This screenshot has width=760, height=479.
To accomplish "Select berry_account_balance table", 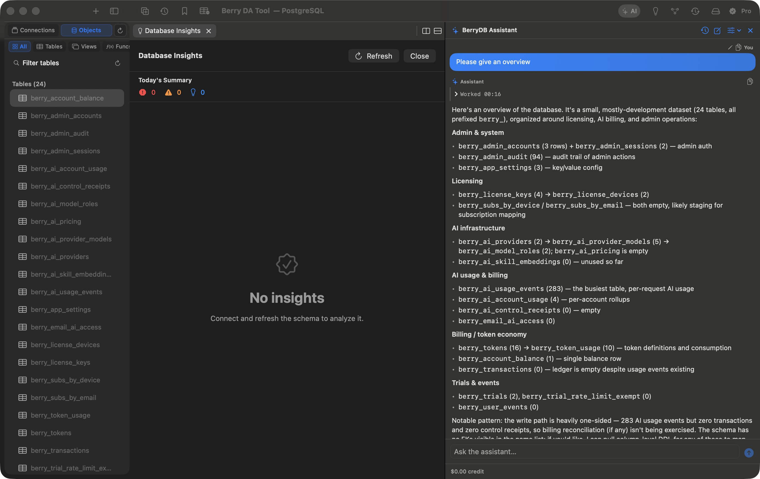I will pos(67,98).
